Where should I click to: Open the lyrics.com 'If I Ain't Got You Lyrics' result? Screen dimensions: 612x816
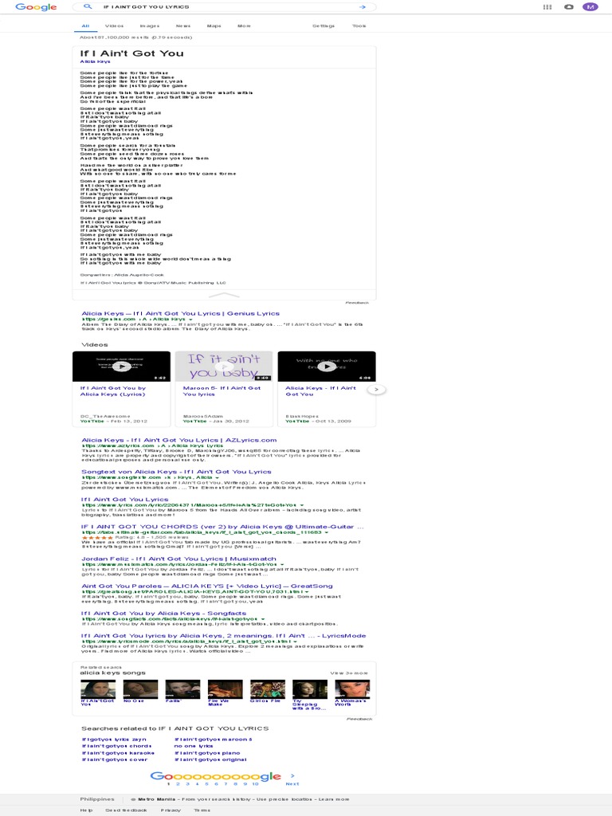pyautogui.click(x=125, y=499)
